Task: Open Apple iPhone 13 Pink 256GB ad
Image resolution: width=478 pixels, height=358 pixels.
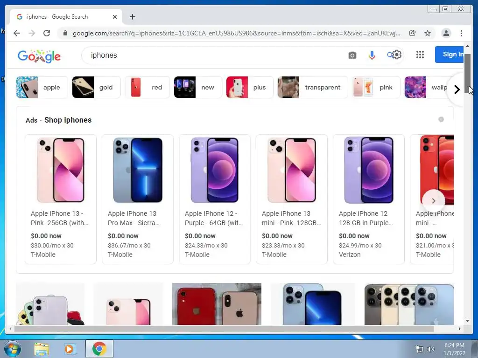Action: tap(61, 199)
